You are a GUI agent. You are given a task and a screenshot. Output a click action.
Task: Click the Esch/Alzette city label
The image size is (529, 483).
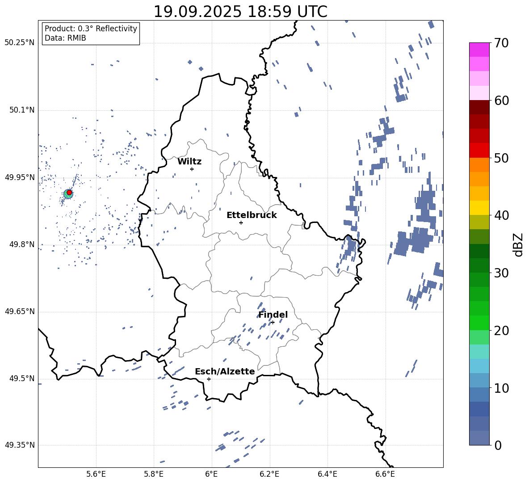(x=225, y=371)
